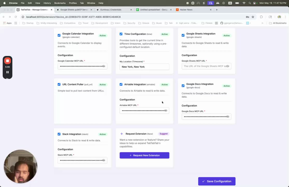The width and height of the screenshot is (289, 187).
Task: Switch to the Google Sheets guMCP Server tab
Action: (74, 10)
